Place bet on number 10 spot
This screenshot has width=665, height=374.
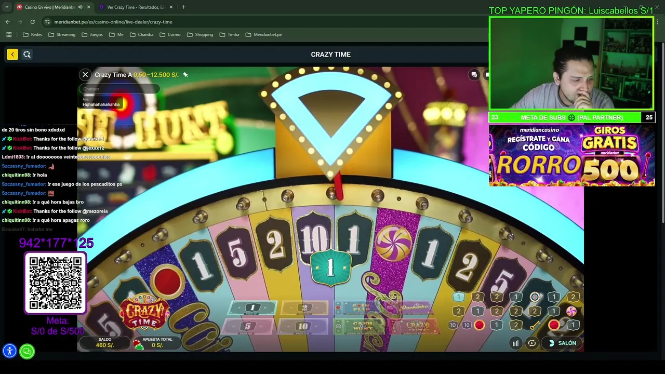pos(303,326)
